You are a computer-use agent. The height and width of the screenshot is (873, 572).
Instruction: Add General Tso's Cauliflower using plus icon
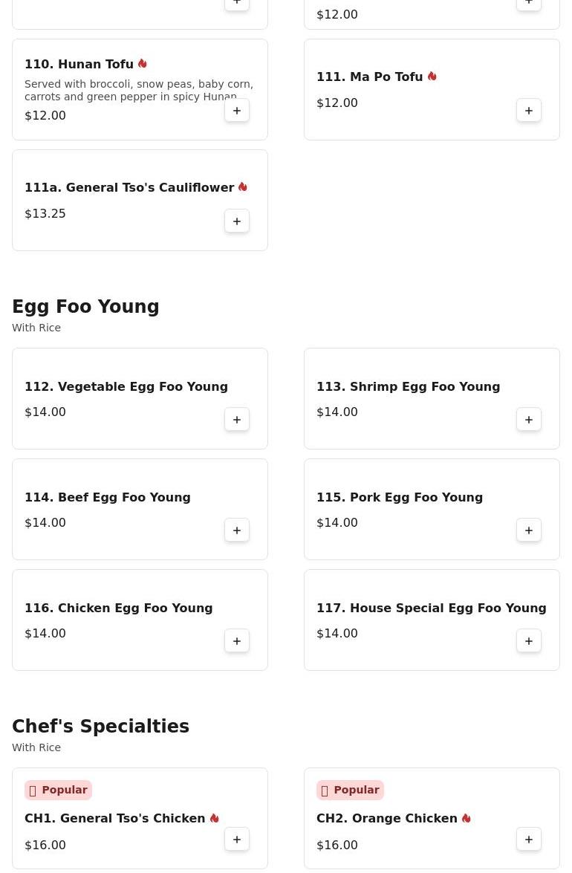point(236,221)
